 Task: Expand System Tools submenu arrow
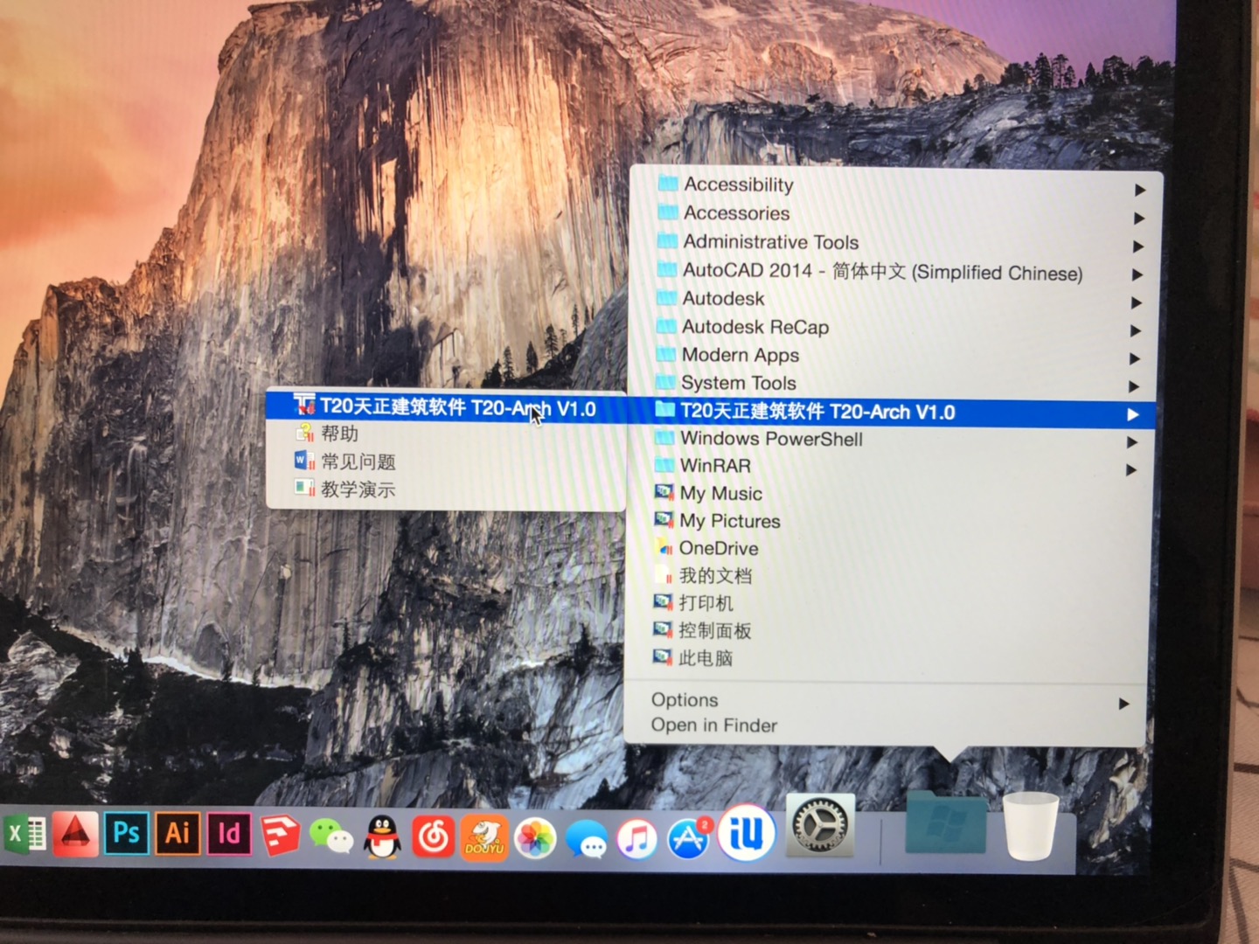pos(1134,386)
